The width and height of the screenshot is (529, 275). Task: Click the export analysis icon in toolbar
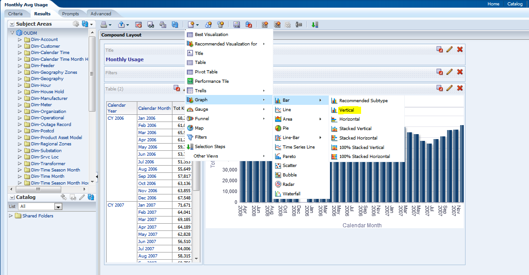[x=122, y=25]
